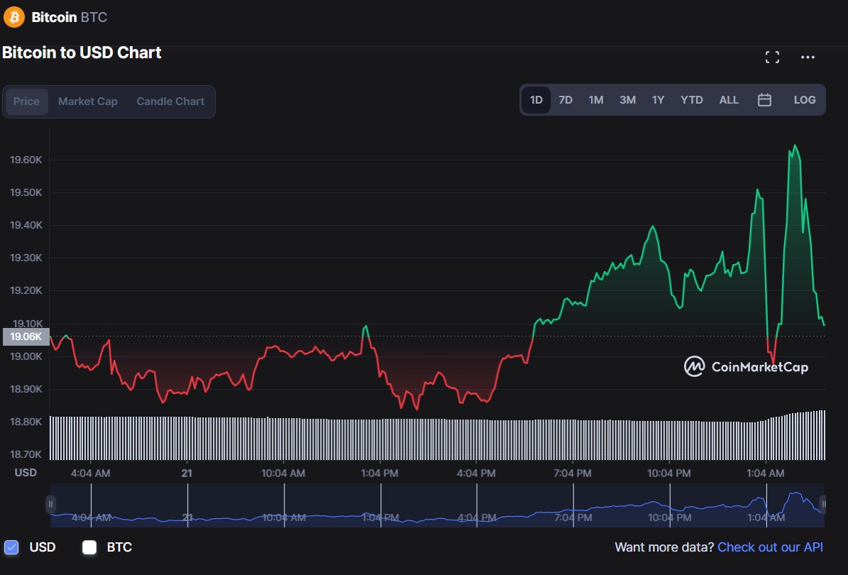Select the right handle of the minimap selector
The image size is (848, 575).
[823, 504]
